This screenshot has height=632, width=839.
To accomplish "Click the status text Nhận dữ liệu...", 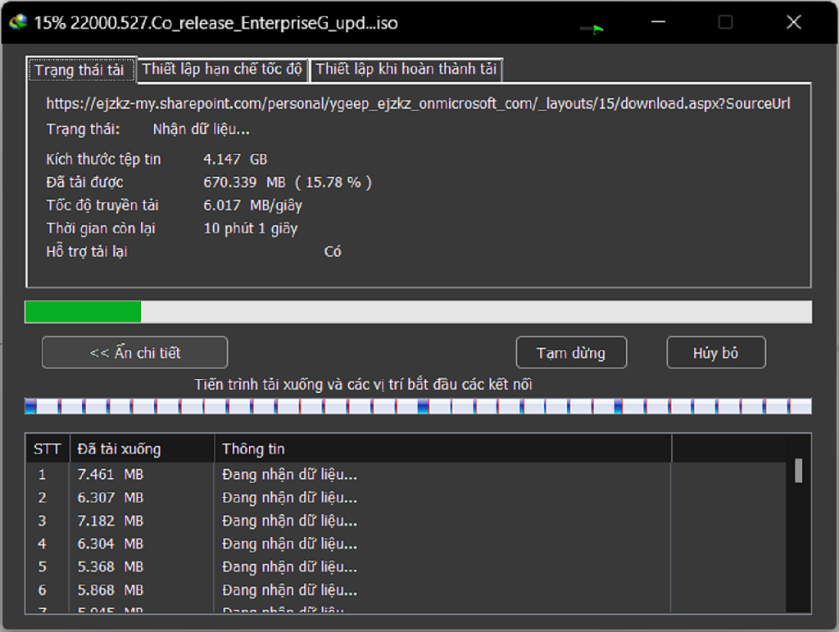I will tap(202, 129).
